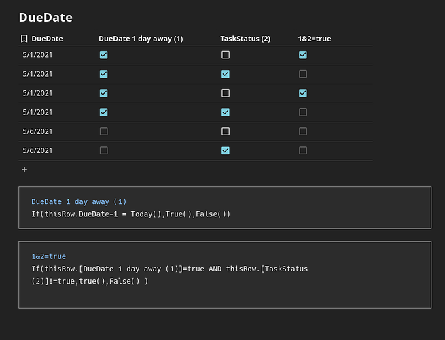Image resolution: width=445 pixels, height=340 pixels.
Task: Uncheck DueDate 1 day away in first row
Action: [103, 55]
